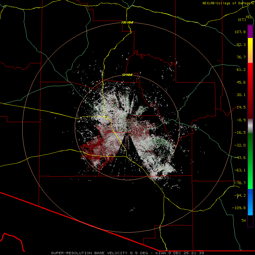Click the NEXLAB-College of DuPage credit text
Image resolution: width=255 pixels, height=255 pixels.
click(228, 3)
